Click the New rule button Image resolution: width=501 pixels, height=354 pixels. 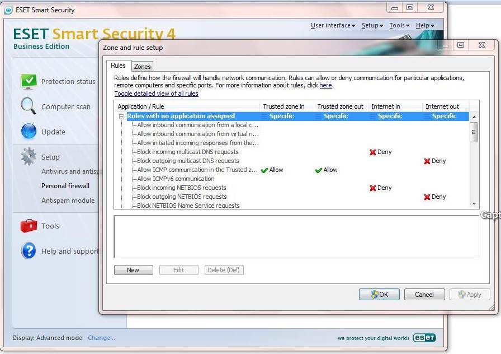coord(134,270)
